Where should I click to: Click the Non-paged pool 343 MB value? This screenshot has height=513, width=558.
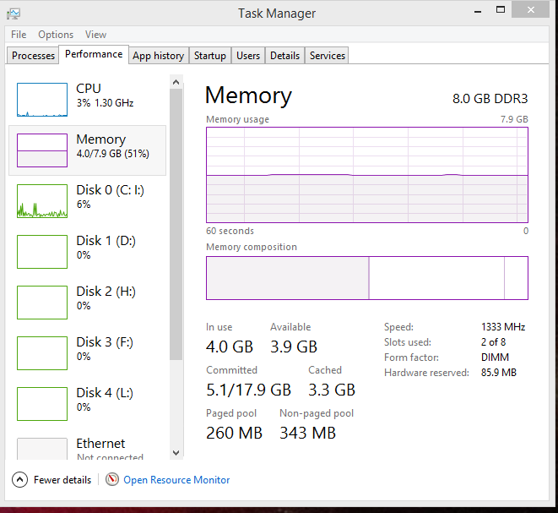pos(307,433)
